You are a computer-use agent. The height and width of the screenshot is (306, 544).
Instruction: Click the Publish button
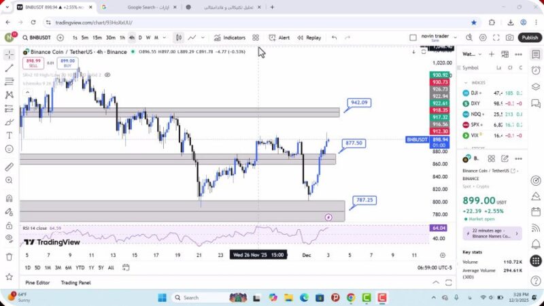point(529,37)
